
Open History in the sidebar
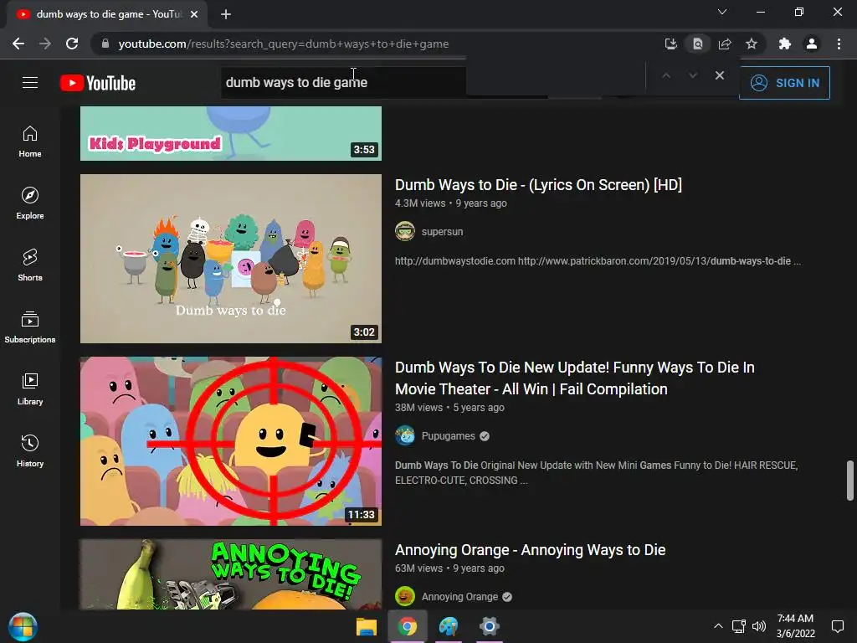tap(30, 450)
